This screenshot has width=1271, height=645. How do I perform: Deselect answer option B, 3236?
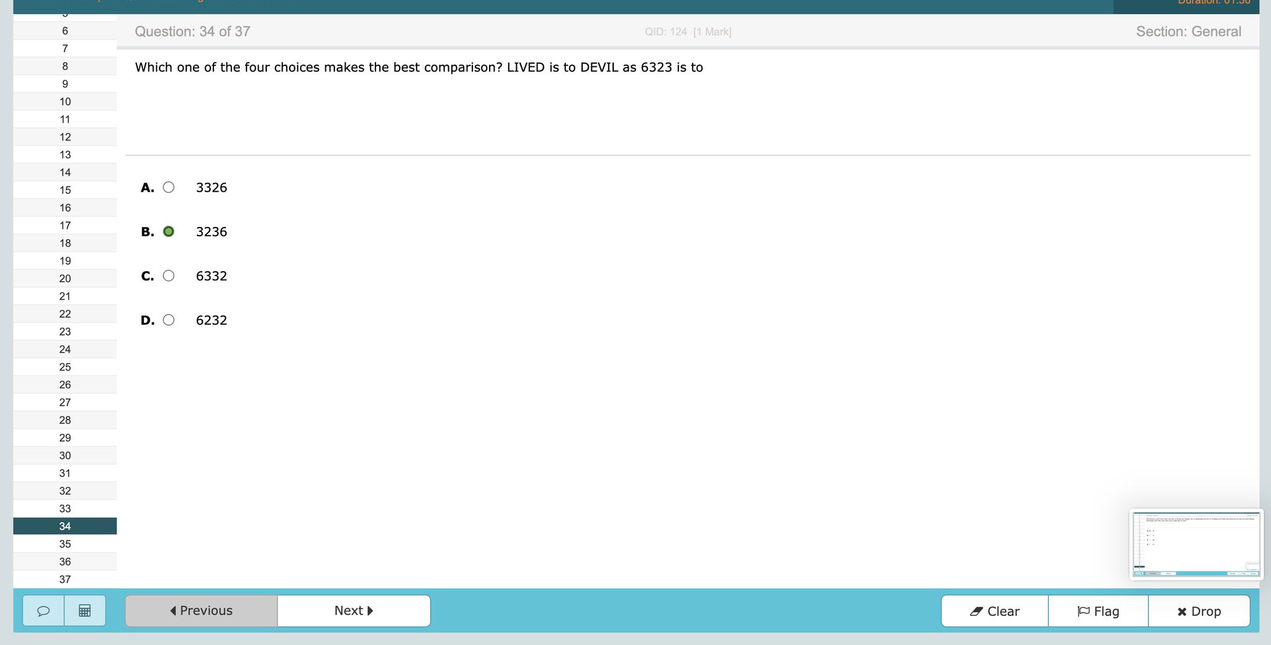pyautogui.click(x=168, y=231)
